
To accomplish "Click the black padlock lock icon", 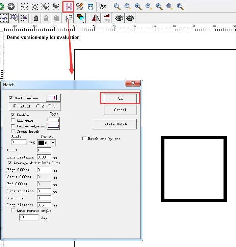I will tap(36, 18).
